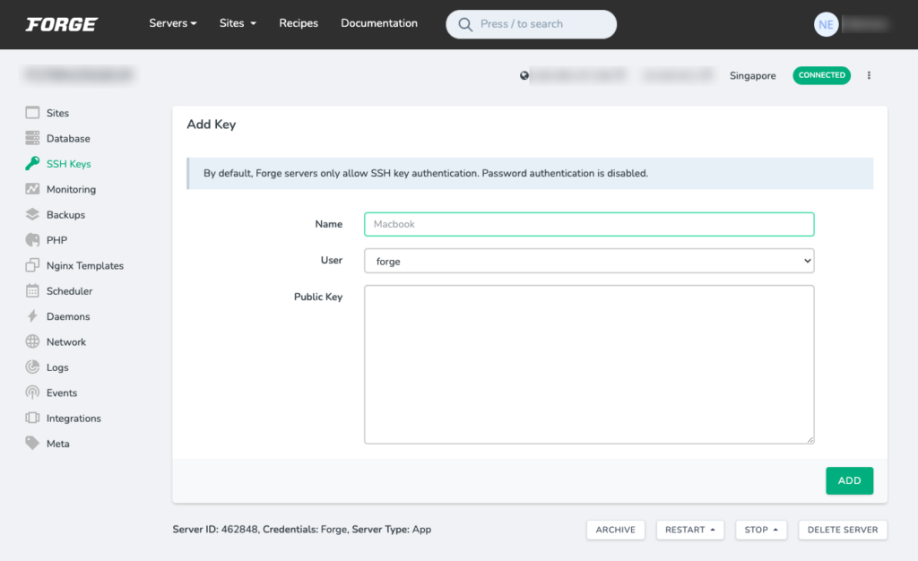This screenshot has height=561, width=918.
Task: Open the Integrations section label
Action: tap(74, 419)
